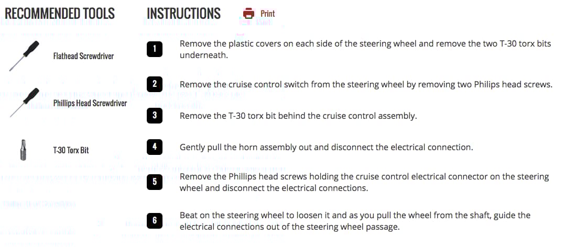Click the step 1 number badge
Viewport: 564px width, 247px height.
(154, 49)
